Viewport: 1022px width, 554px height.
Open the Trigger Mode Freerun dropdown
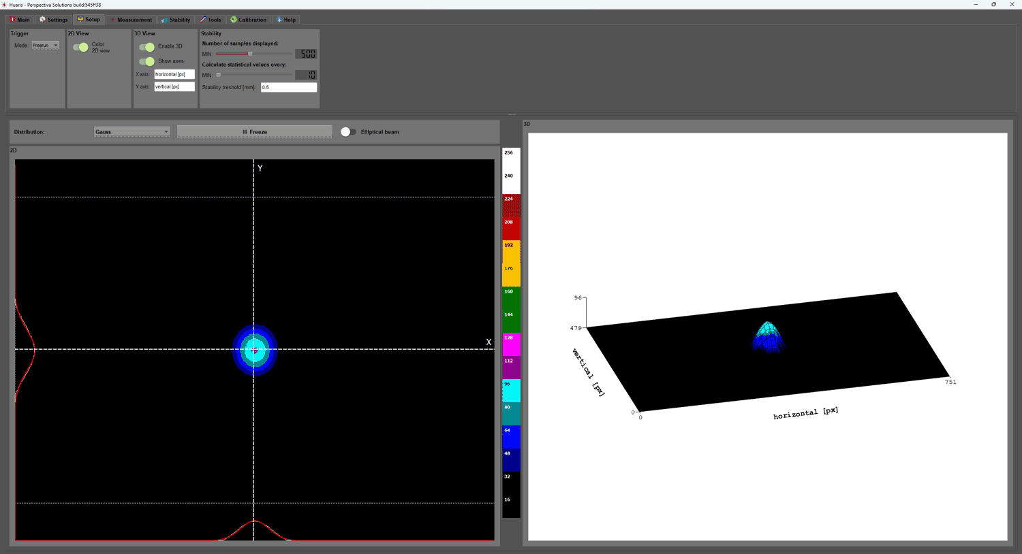coord(46,46)
